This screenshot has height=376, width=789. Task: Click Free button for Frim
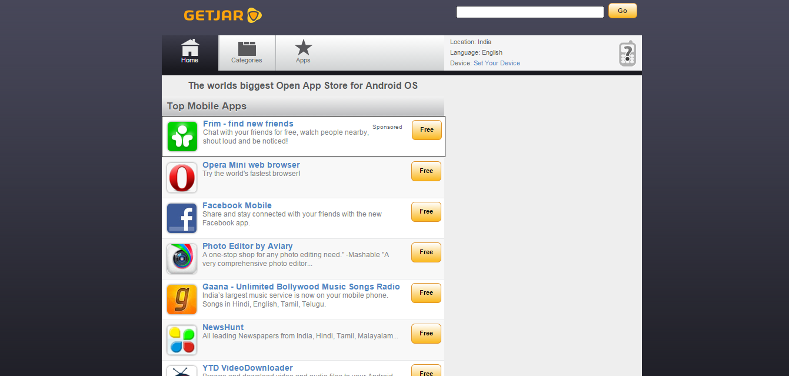click(x=427, y=130)
